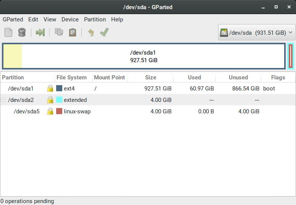Click the 4.00 GiB size of /dev/sda2
Screen dimensions: 296x205
[161, 100]
